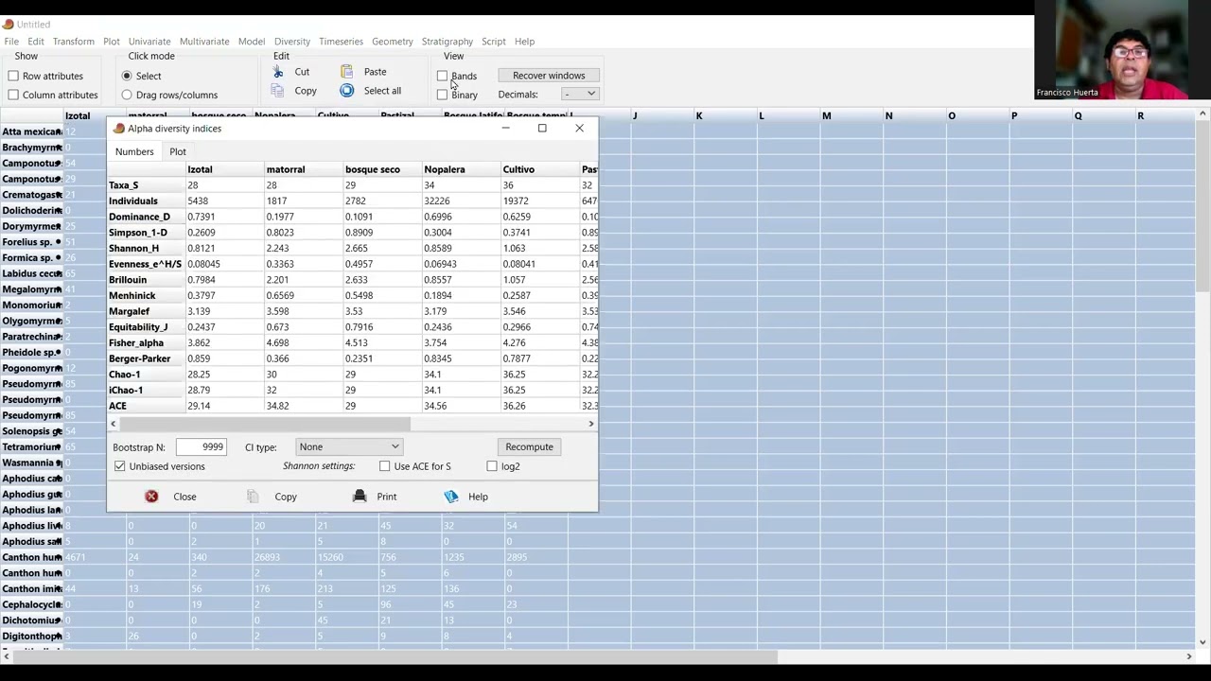Click the Recover windows button

(549, 76)
